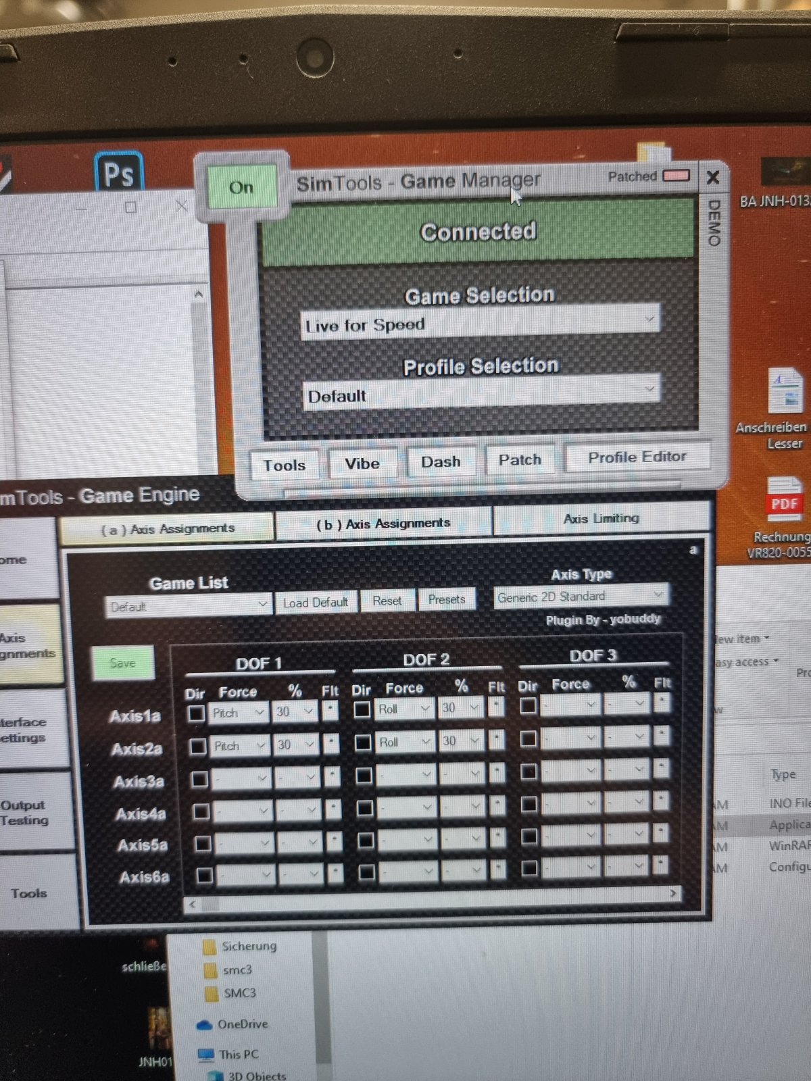Open the Profile Editor

[637, 457]
